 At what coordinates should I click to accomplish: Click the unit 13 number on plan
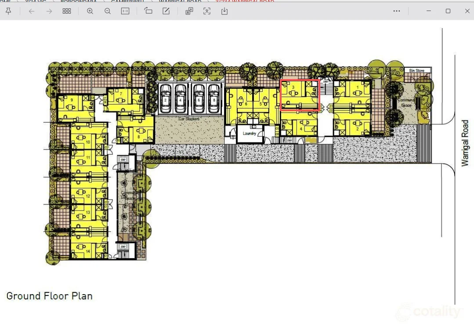[88, 212]
